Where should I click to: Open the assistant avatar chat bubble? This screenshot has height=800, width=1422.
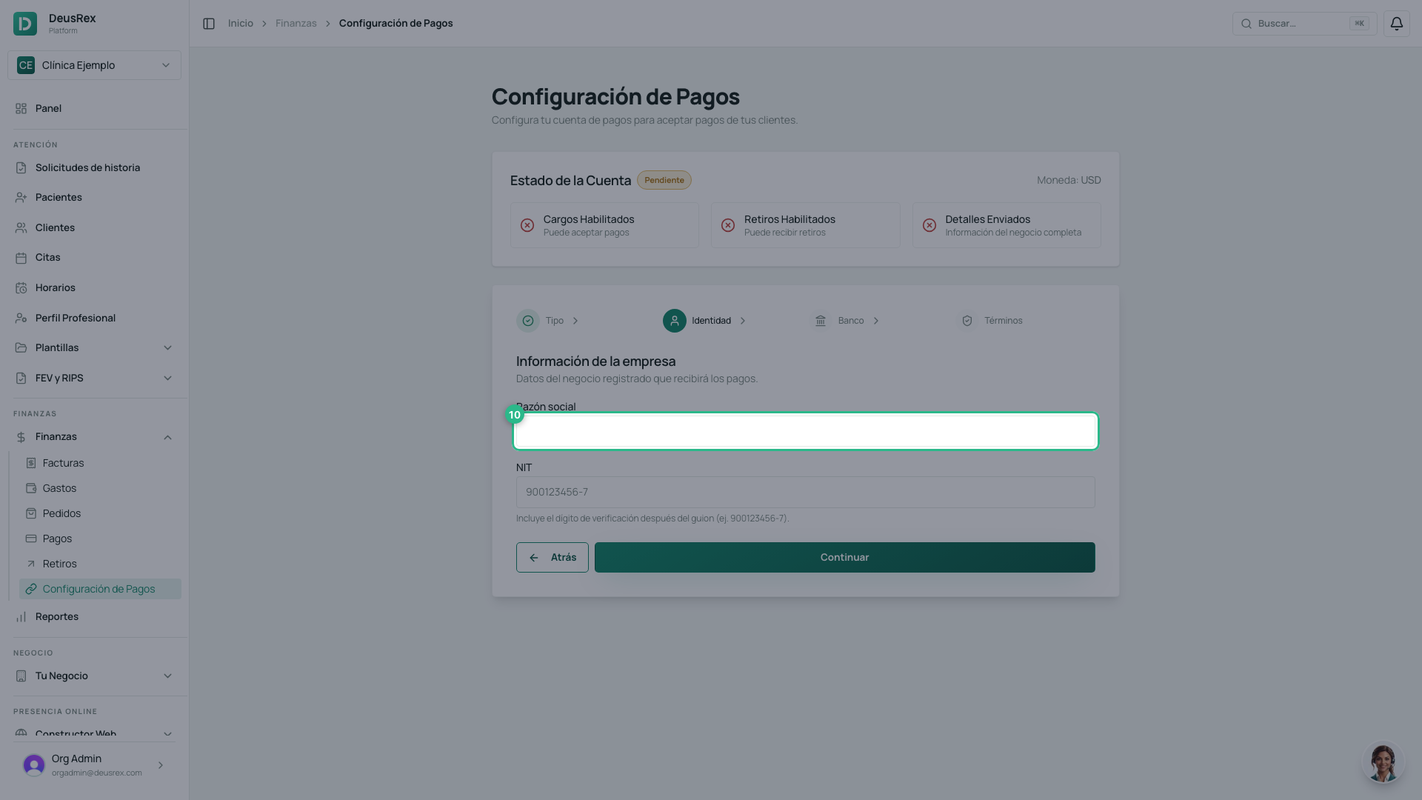tap(1383, 763)
